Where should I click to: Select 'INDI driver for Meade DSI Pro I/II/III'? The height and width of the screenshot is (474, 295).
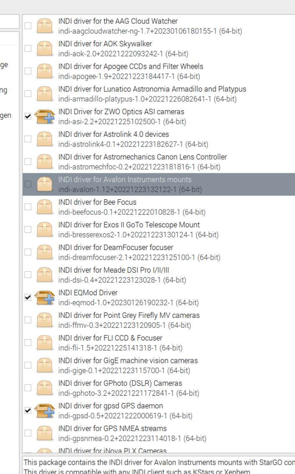(x=113, y=270)
